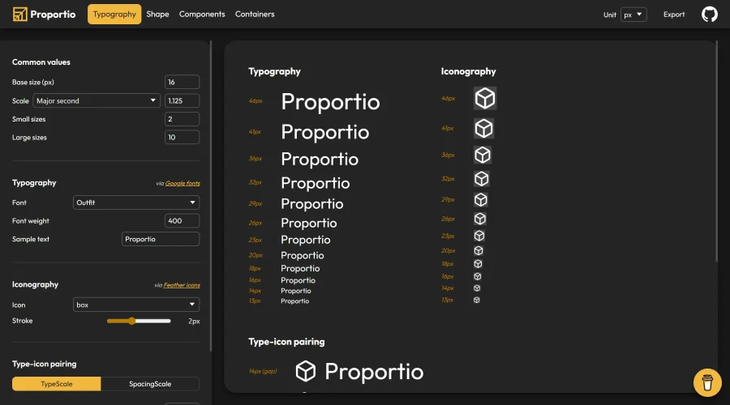Select the TypeScale pairing option
The height and width of the screenshot is (405, 730).
pyautogui.click(x=56, y=384)
